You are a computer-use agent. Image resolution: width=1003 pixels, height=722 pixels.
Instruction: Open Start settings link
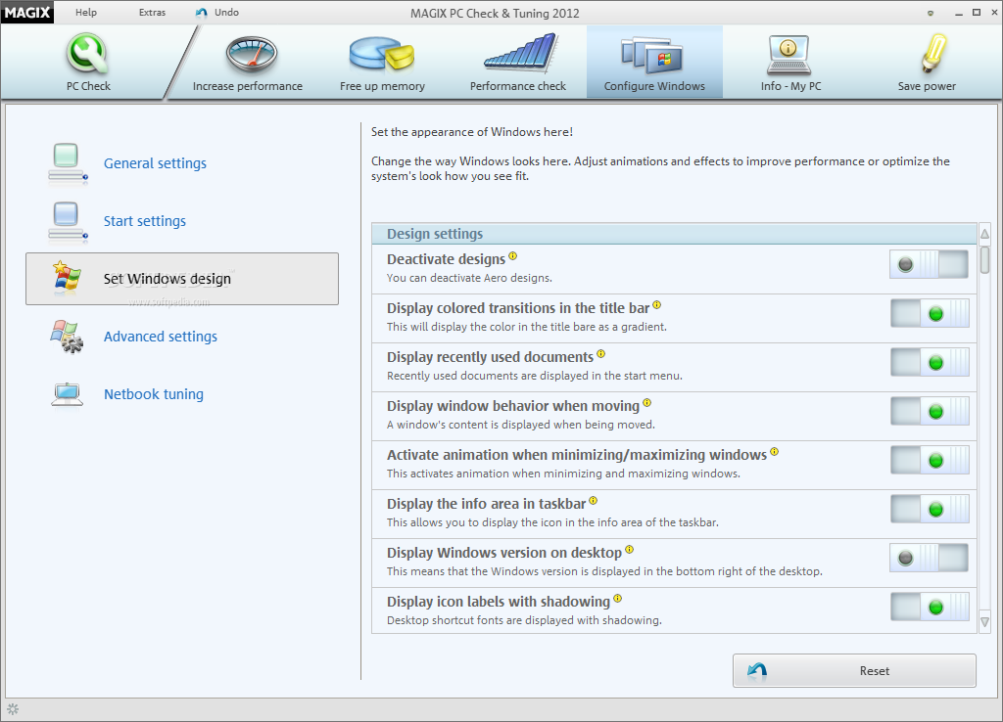pyautogui.click(x=145, y=221)
